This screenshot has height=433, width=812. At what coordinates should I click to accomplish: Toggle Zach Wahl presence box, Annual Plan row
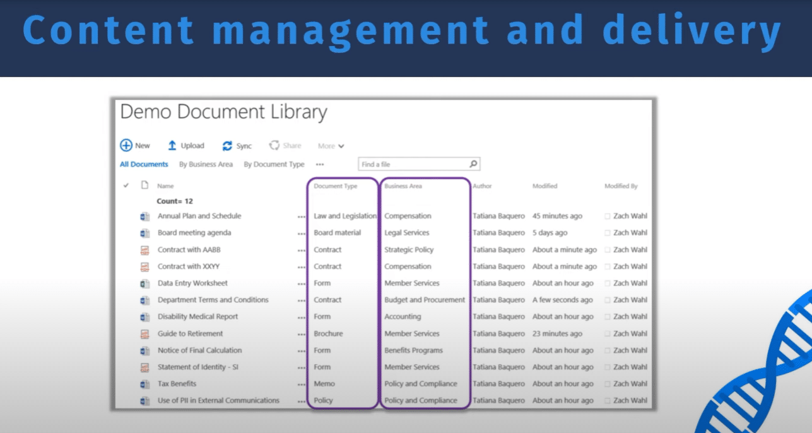608,216
